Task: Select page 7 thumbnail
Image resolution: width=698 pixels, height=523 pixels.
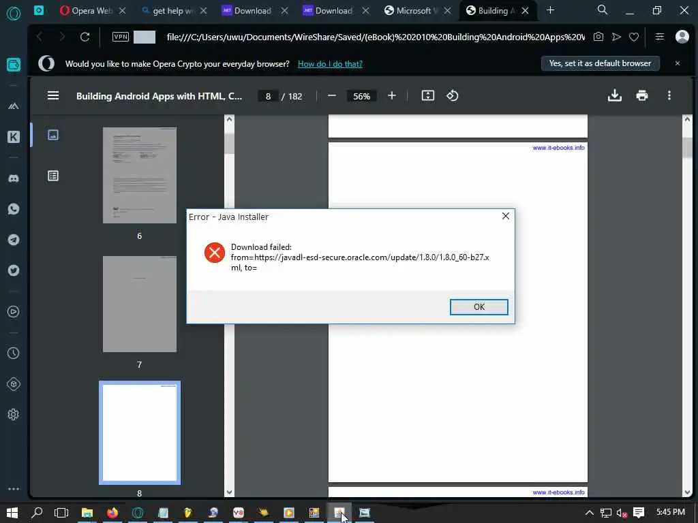Action: point(139,304)
